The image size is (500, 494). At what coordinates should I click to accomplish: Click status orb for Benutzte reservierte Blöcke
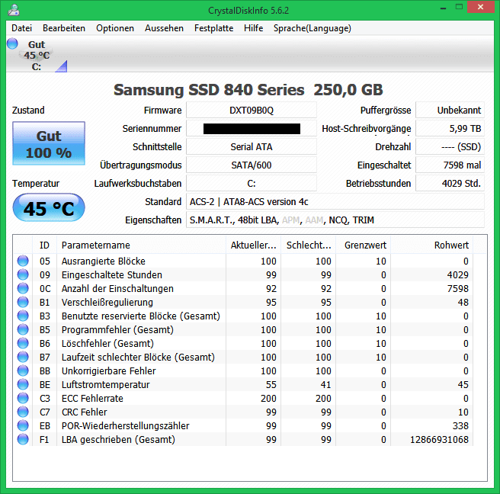click(x=23, y=316)
